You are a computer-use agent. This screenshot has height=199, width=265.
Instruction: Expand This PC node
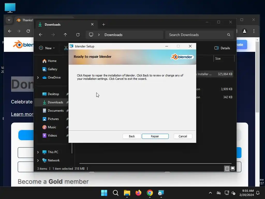(38, 152)
